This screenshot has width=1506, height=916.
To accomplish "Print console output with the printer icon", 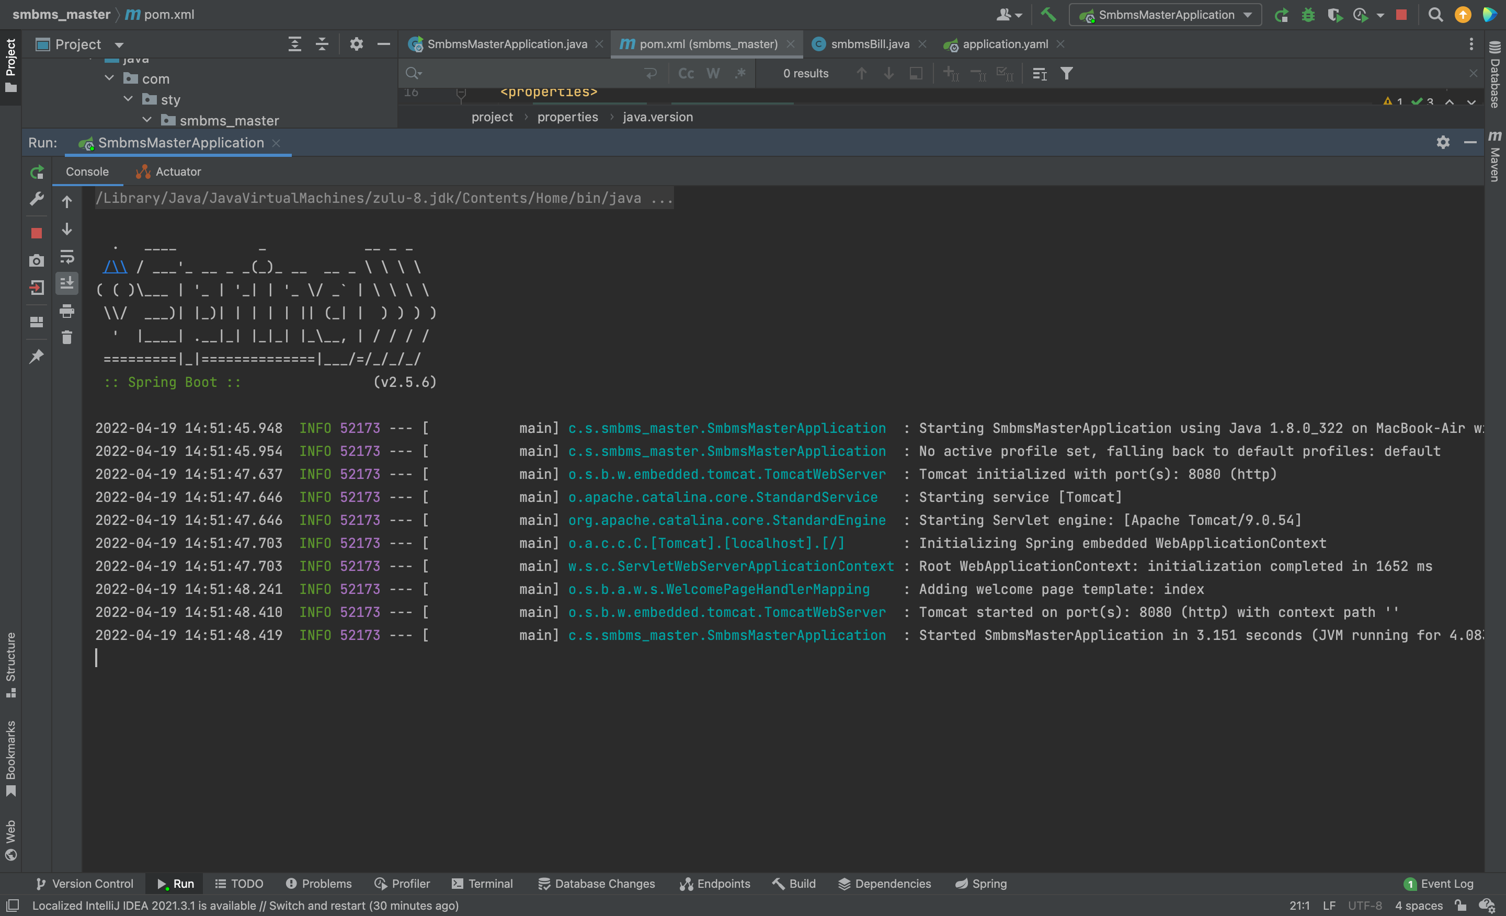I will (66, 311).
